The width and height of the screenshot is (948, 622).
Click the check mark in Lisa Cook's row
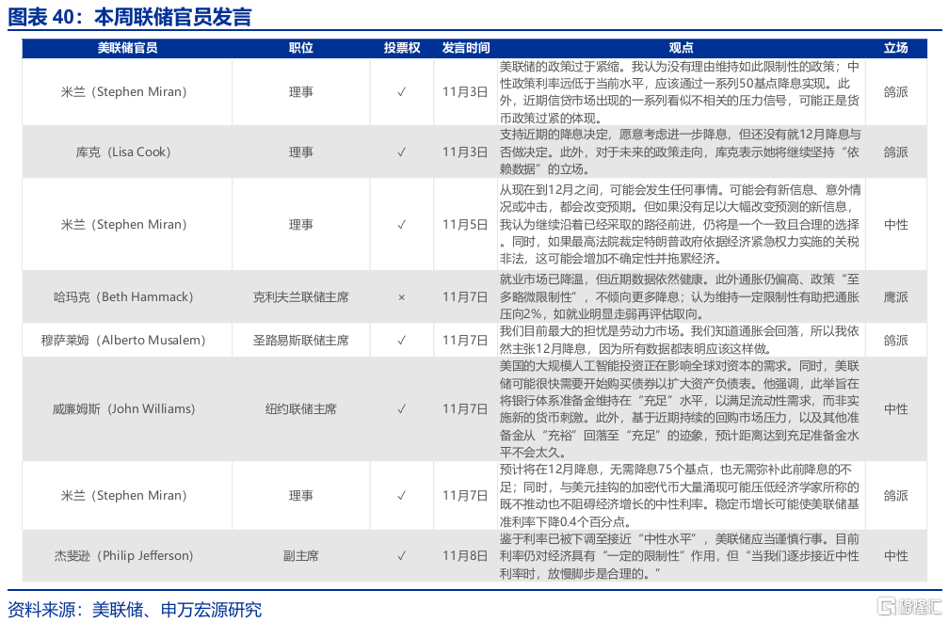point(402,152)
